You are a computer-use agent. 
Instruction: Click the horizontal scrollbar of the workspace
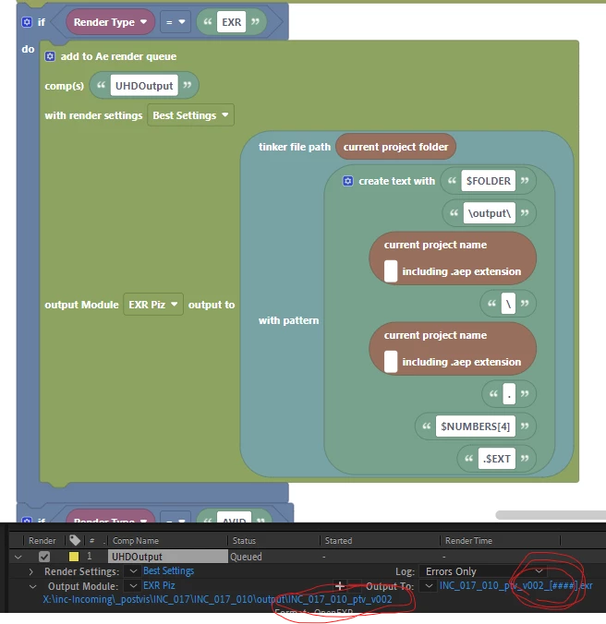(551, 515)
